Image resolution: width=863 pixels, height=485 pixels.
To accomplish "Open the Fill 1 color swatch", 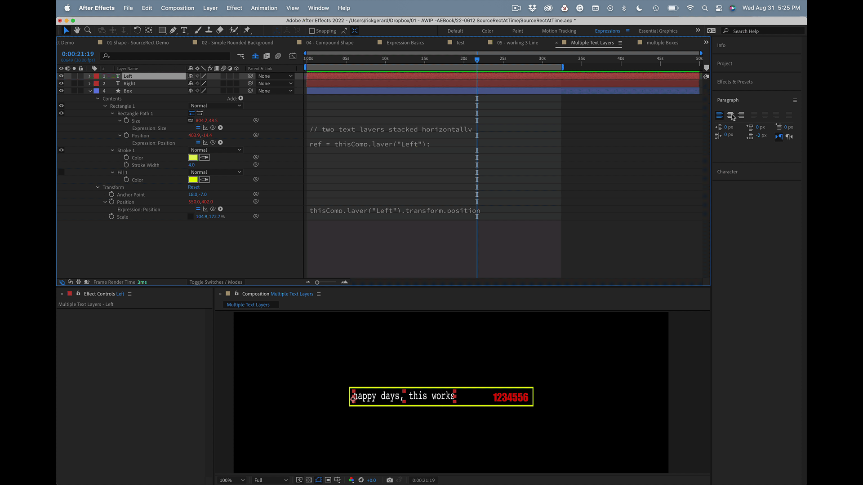I will (193, 180).
